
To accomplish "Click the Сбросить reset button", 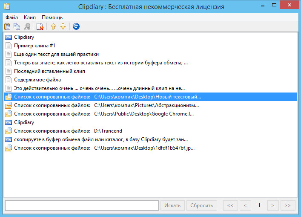I will point(201,205).
